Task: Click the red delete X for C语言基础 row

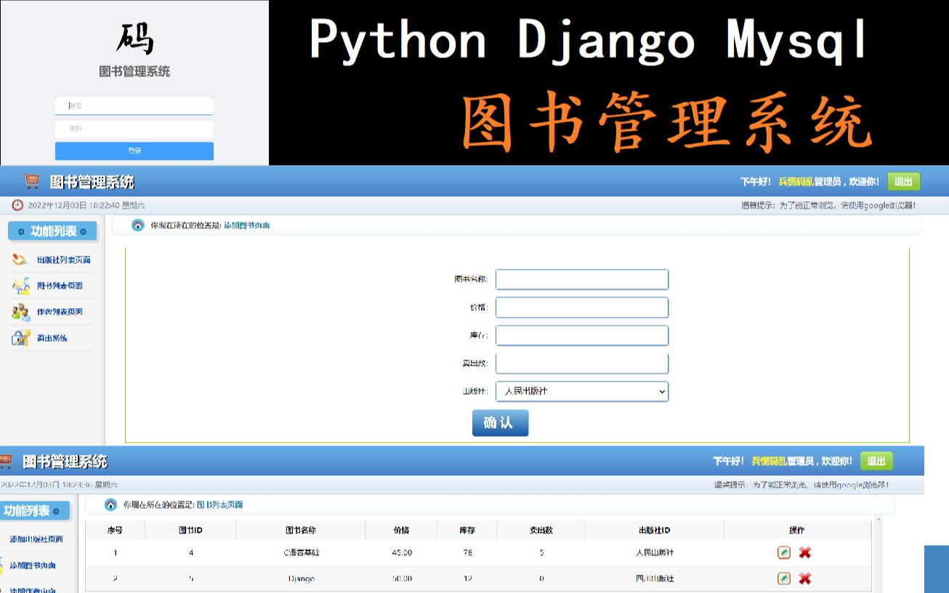Action: pyautogui.click(x=804, y=552)
